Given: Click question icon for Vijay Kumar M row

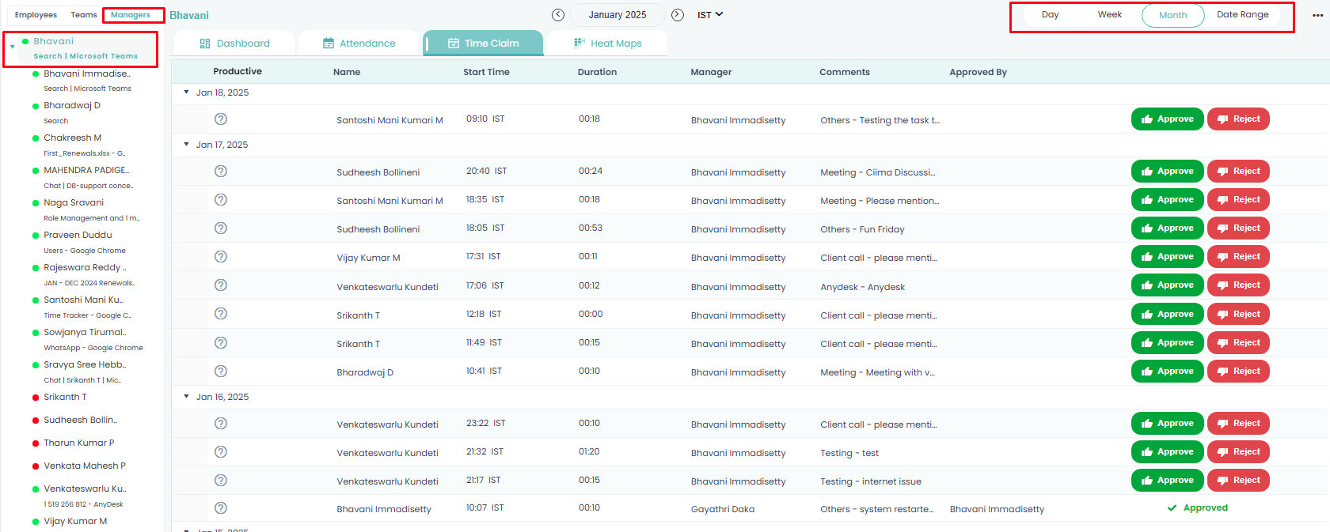Looking at the screenshot, I should coord(221,257).
